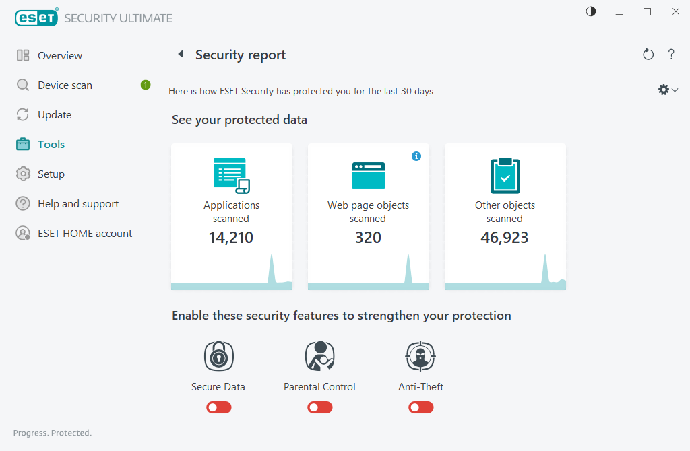Open the Device scan section
Screen dimensions: 690x451
(x=65, y=85)
